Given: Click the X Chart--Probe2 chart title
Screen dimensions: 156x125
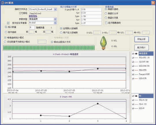Looking at the screenshot, I should (x=66, y=54).
